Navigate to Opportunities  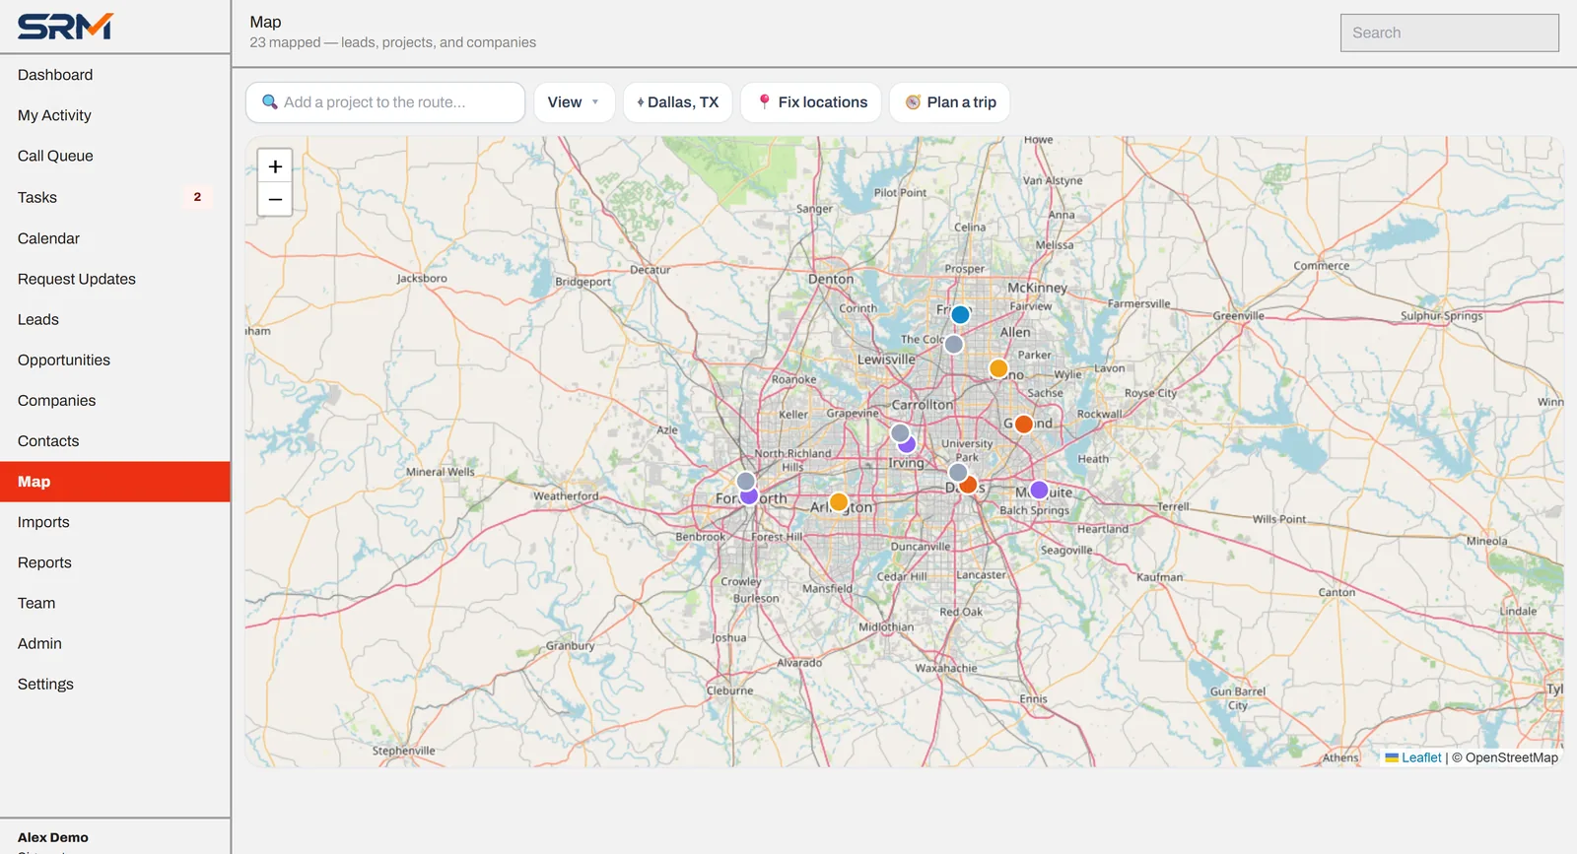coord(115,360)
